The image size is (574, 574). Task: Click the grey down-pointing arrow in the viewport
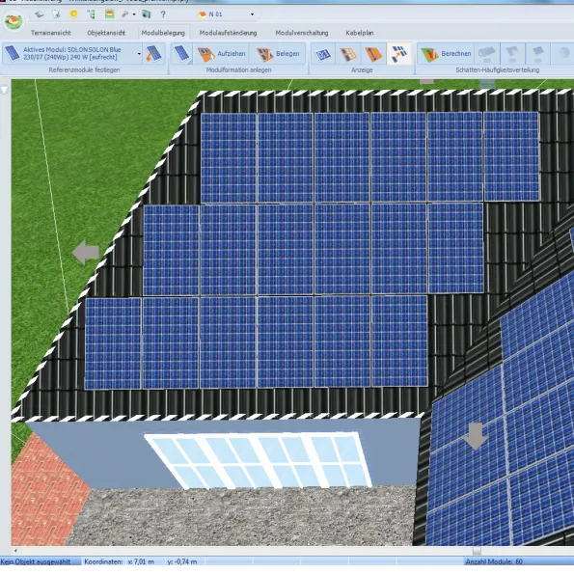[476, 436]
